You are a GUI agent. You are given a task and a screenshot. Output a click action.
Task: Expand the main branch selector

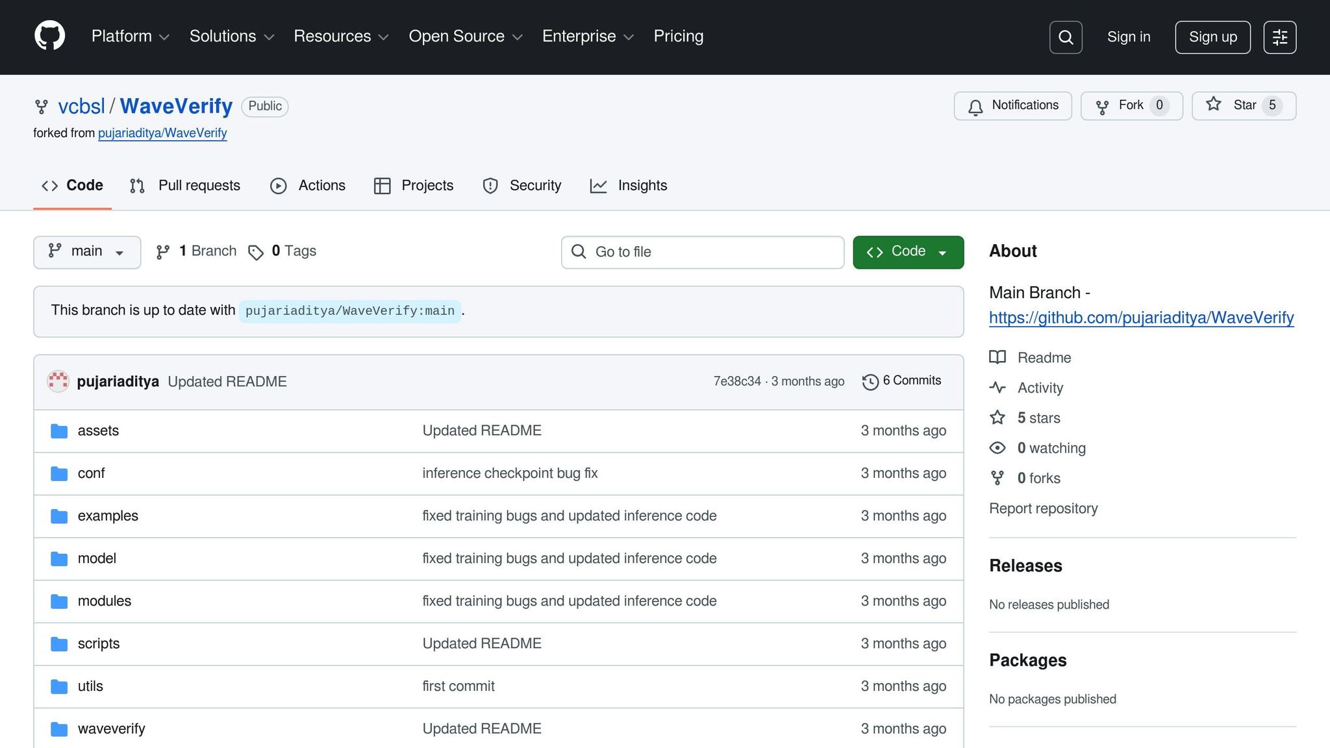click(x=86, y=252)
